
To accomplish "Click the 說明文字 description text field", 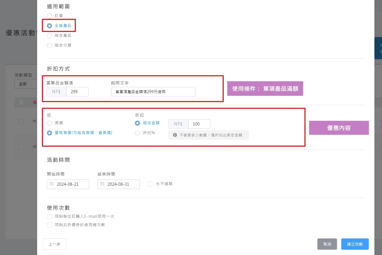I will pyautogui.click(x=153, y=91).
